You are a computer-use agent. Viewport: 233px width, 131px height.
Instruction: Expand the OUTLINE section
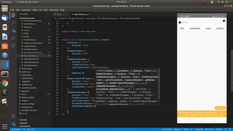pyautogui.click(x=23, y=120)
